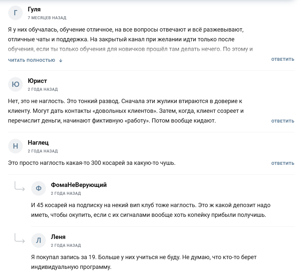Click Гуля's avatar icon with letter Г
This screenshot has width=304, height=277.
[15, 13]
